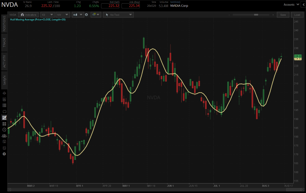The image size is (306, 193).
Task: Click the green 225.32 price tag on axis
Action: (x=298, y=56)
